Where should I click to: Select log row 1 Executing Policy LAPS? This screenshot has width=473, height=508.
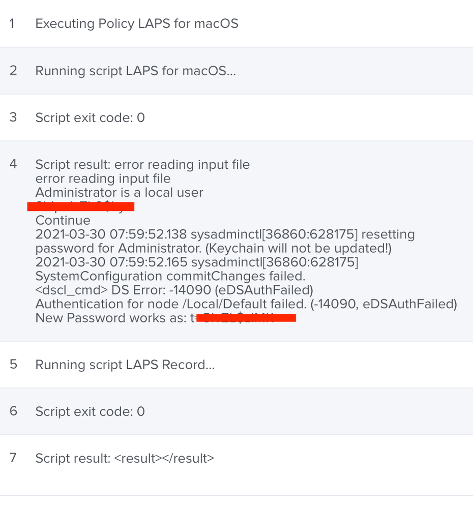[x=236, y=24]
